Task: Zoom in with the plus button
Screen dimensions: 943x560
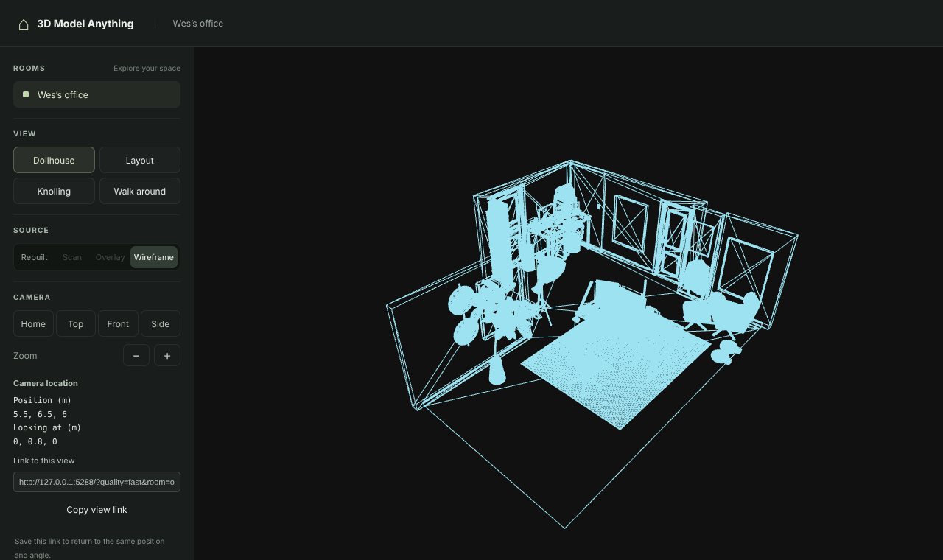Action: (167, 355)
